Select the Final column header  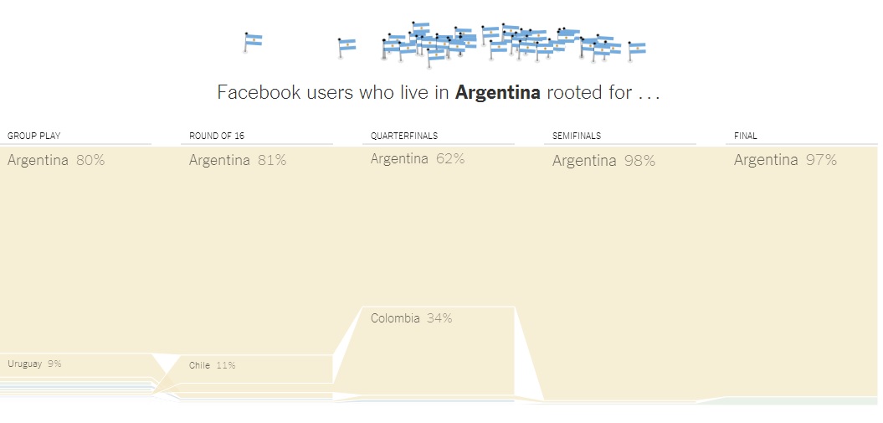click(745, 136)
